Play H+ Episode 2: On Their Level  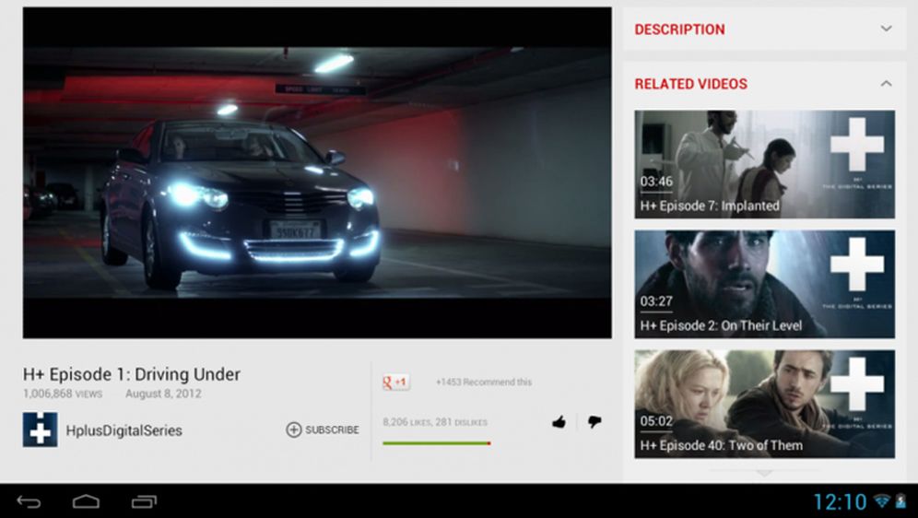pos(765,285)
